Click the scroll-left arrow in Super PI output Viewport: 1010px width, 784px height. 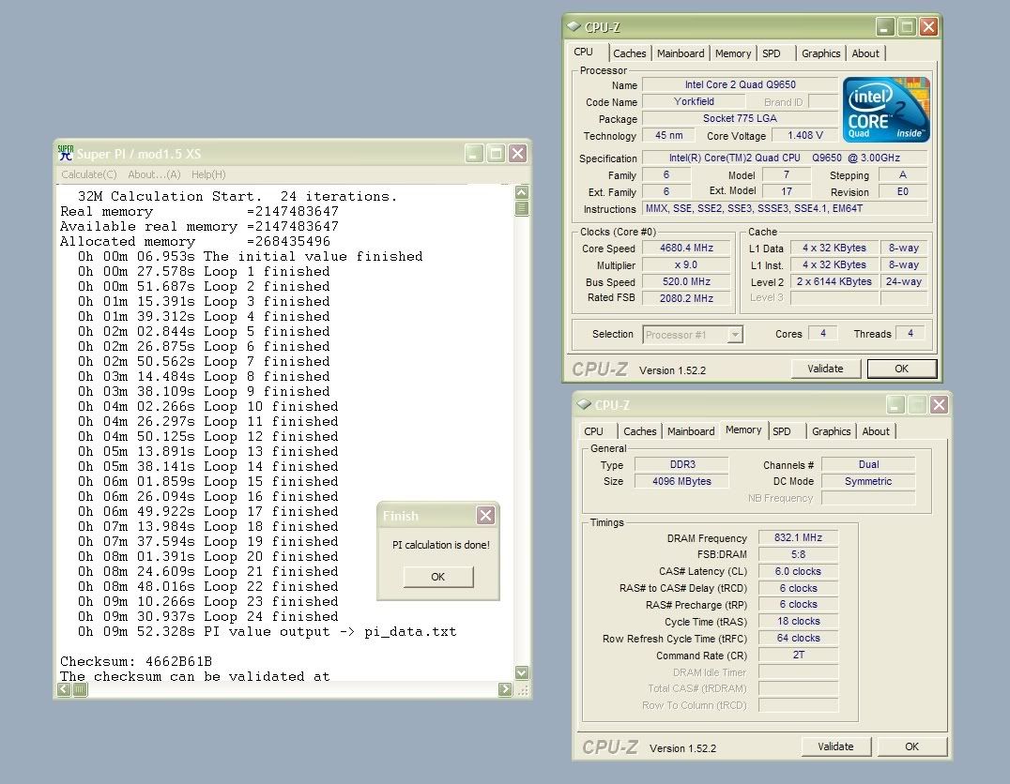tap(64, 689)
